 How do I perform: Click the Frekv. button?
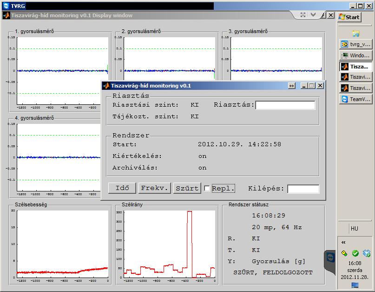click(x=154, y=188)
